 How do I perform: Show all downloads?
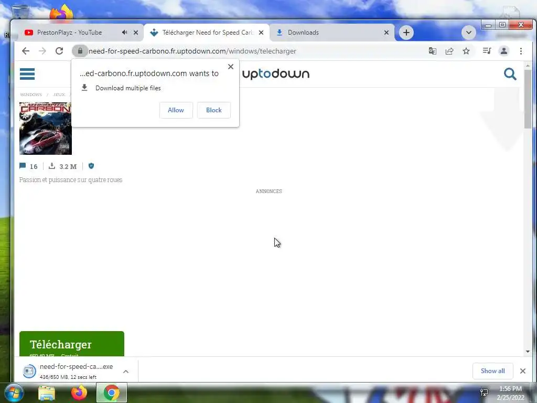click(x=492, y=371)
